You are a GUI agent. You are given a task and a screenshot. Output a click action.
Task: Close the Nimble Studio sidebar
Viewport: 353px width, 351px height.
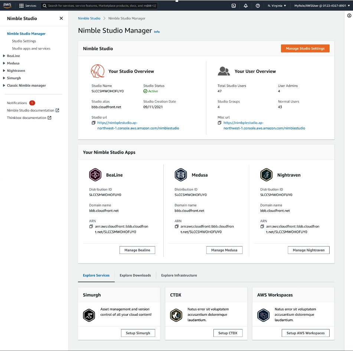click(61, 18)
